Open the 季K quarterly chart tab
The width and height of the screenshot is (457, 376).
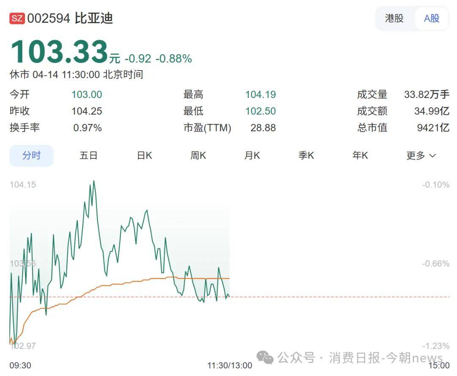[x=306, y=155]
